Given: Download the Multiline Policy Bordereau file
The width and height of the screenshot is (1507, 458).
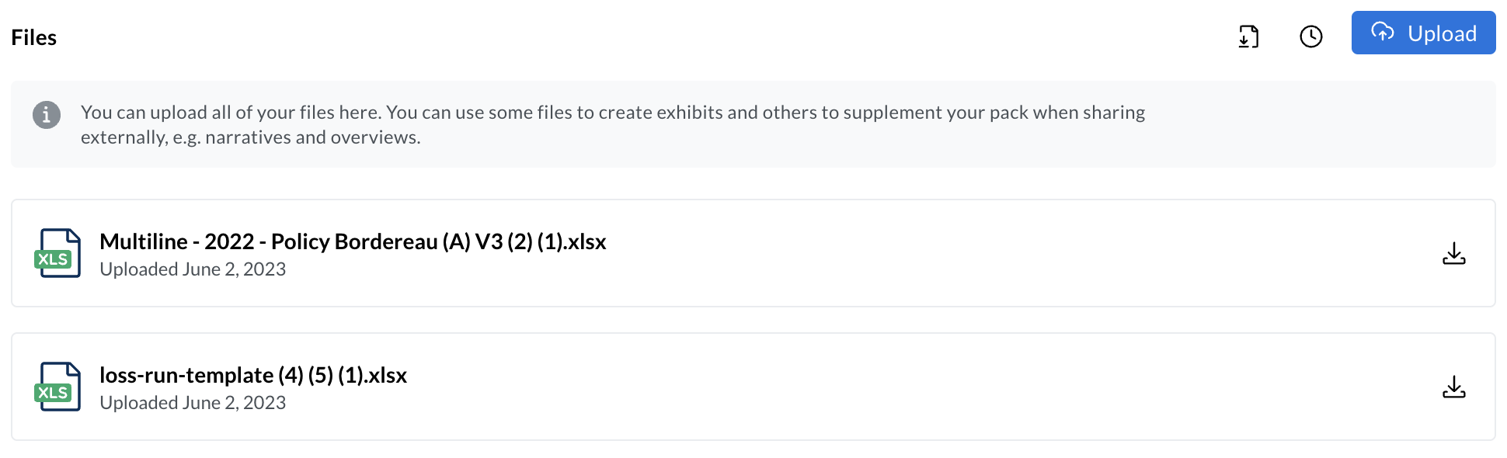Looking at the screenshot, I should (x=1454, y=253).
